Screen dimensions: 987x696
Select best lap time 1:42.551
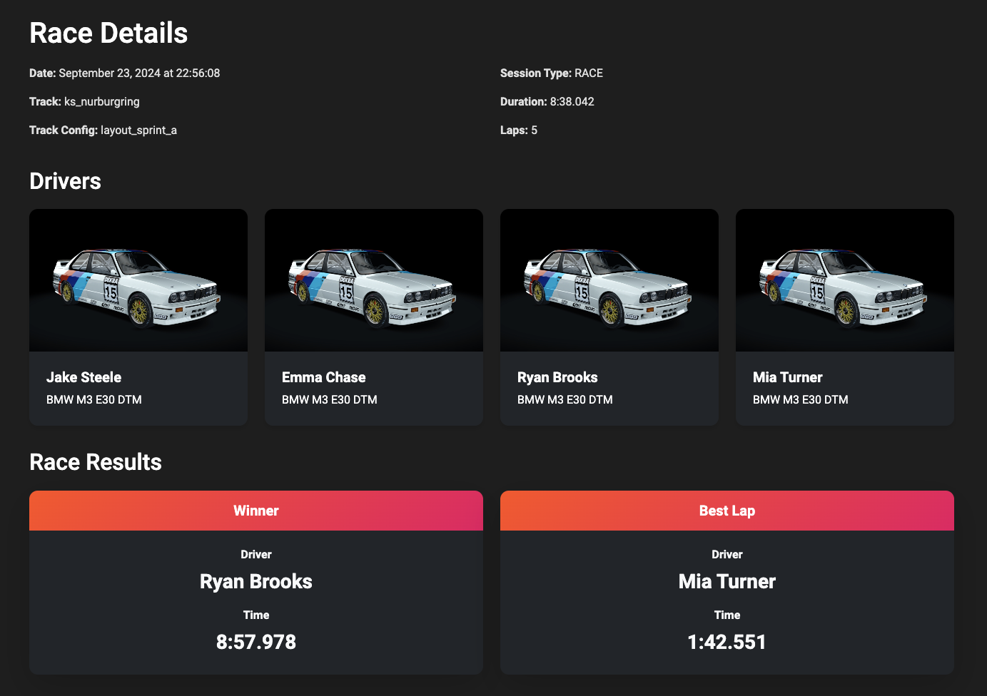point(727,642)
